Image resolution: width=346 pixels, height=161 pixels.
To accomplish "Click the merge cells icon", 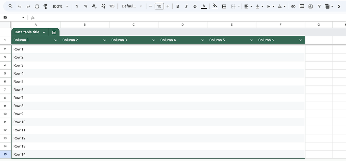I will click(233, 6).
